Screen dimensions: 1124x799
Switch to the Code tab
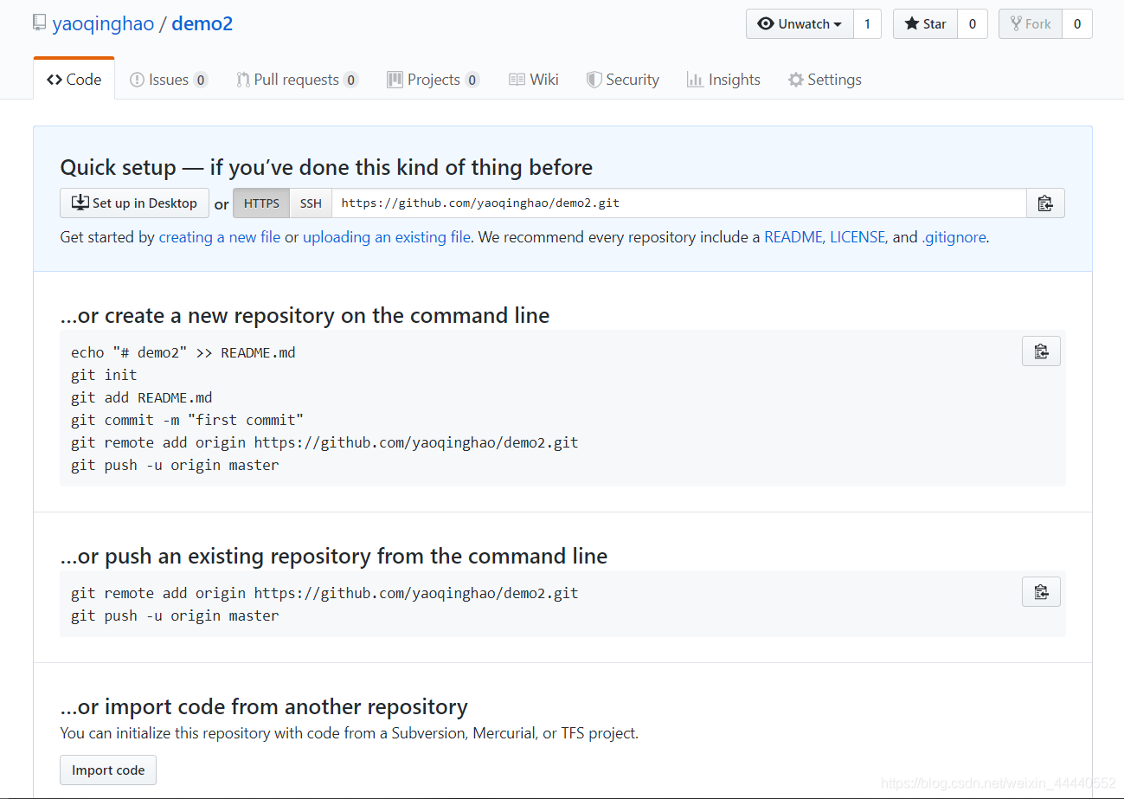click(74, 80)
